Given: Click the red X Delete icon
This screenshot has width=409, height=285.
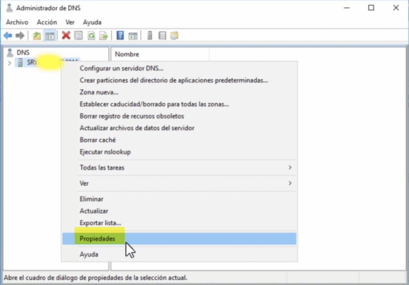Looking at the screenshot, I should [x=65, y=36].
